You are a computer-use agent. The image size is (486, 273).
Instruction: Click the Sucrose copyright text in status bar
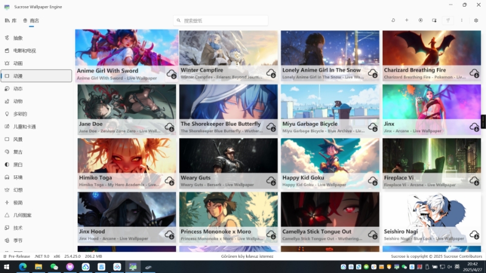(x=436, y=256)
